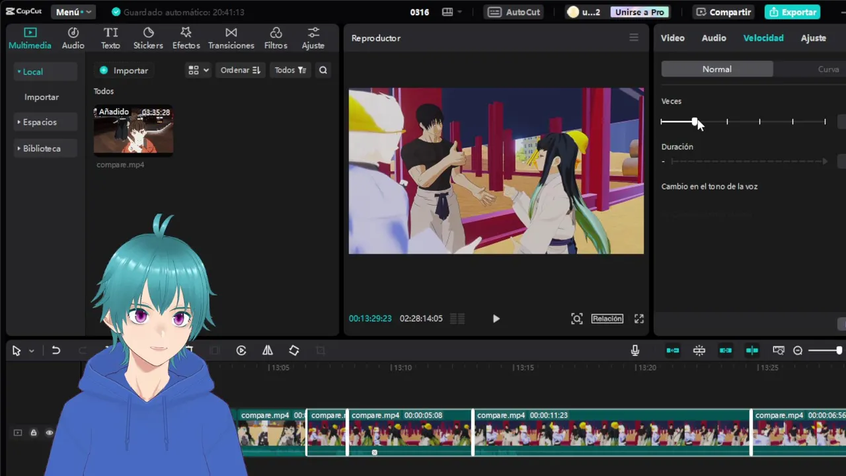
Task: Click the keyboard shortcuts layout icon in title bar
Action: [x=447, y=12]
